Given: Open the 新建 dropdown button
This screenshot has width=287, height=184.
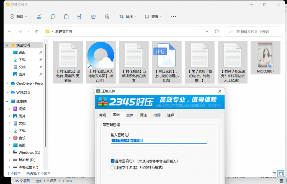Looking at the screenshot, I should point(19,16).
